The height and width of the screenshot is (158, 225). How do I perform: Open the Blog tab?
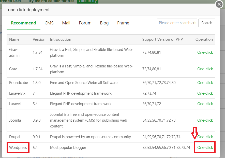point(104,23)
